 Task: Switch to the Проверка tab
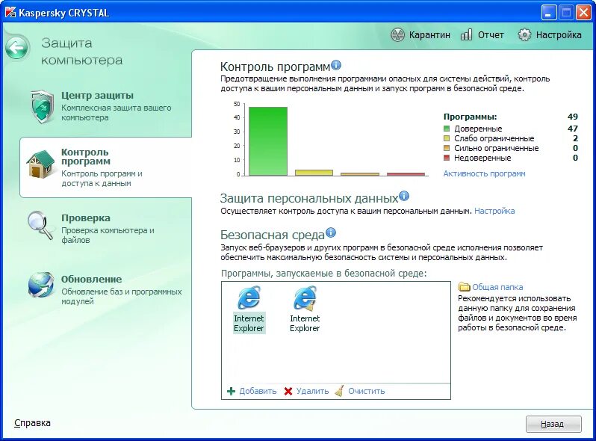tap(105, 227)
